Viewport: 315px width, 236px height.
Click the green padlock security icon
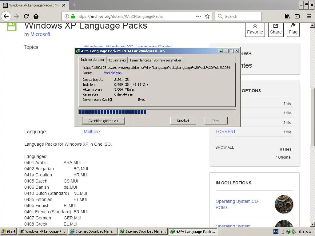[x=73, y=16]
